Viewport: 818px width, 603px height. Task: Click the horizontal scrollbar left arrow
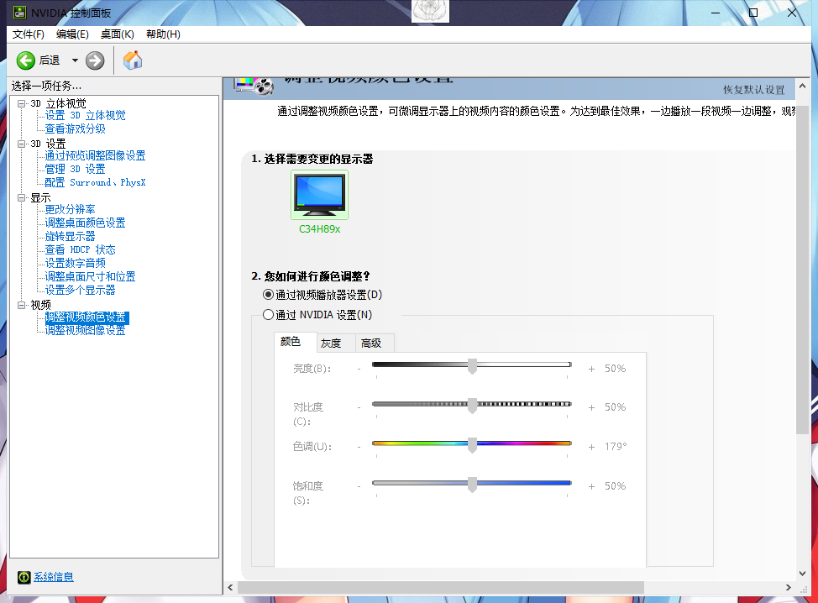click(x=231, y=587)
